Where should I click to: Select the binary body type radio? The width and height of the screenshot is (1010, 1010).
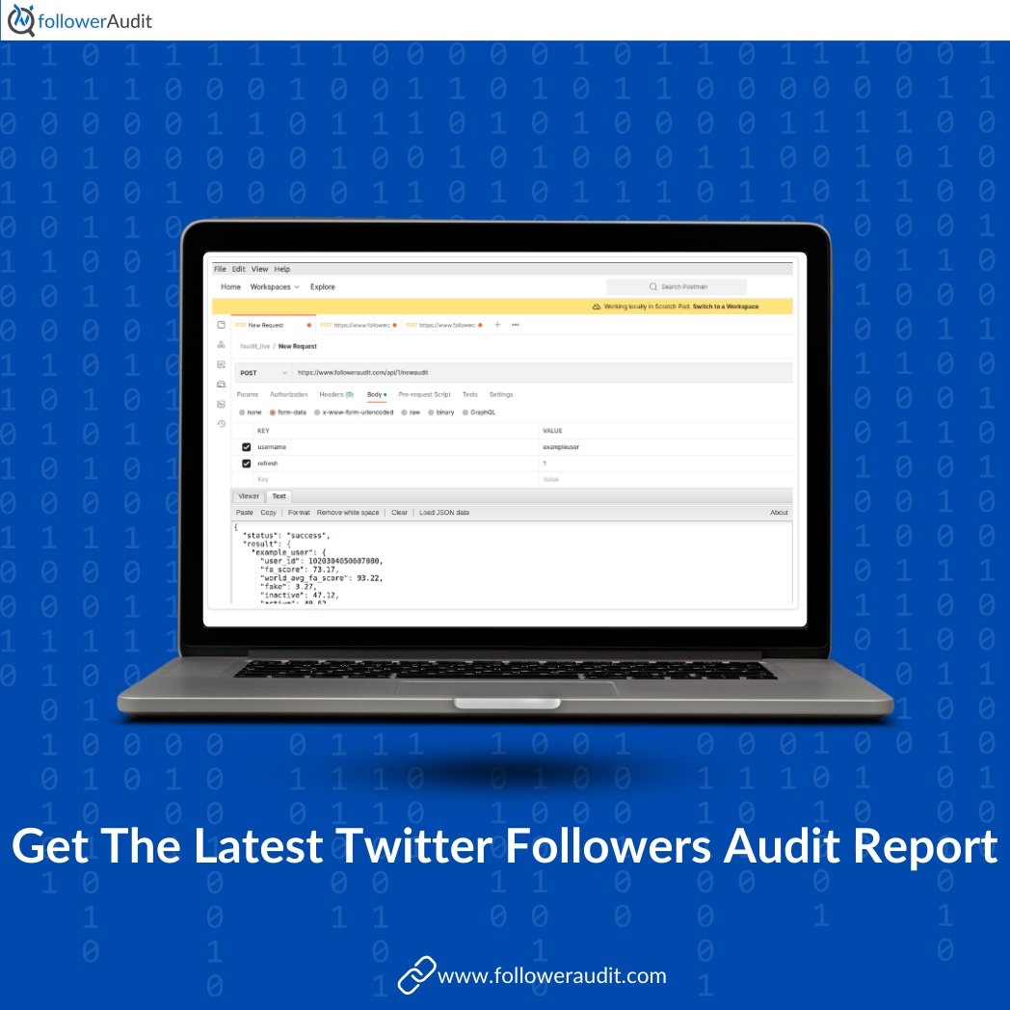coord(431,412)
